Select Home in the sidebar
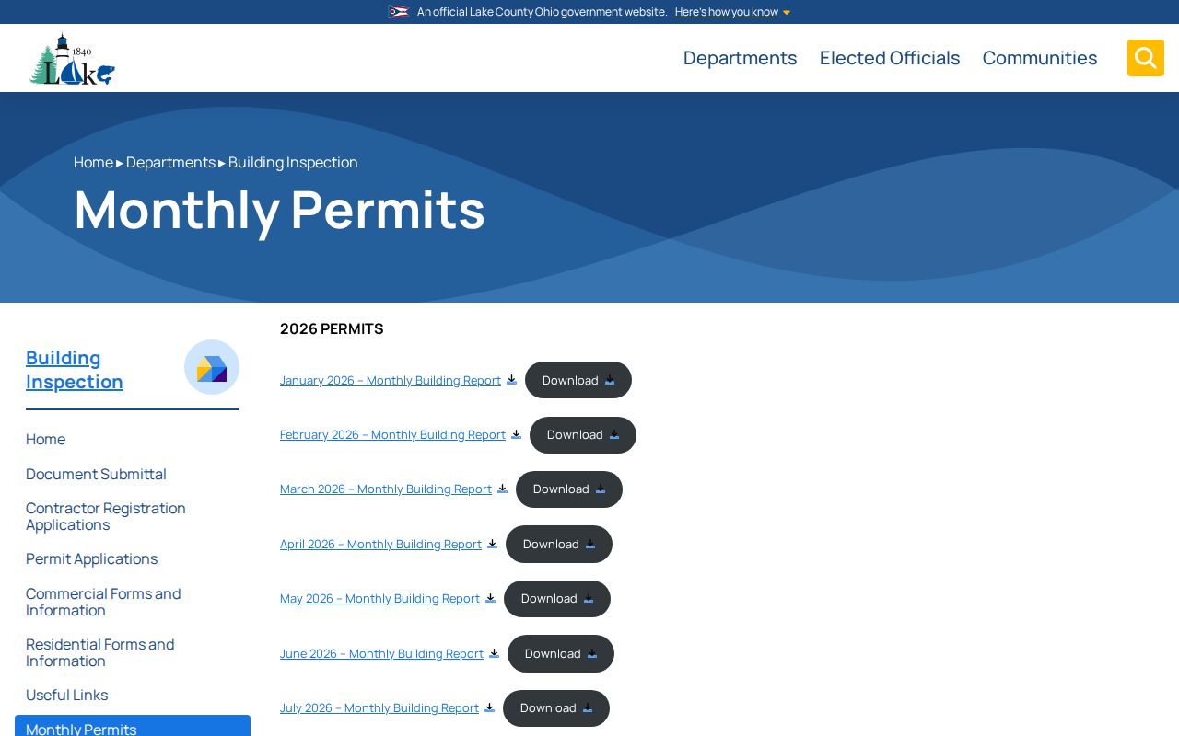 click(45, 439)
